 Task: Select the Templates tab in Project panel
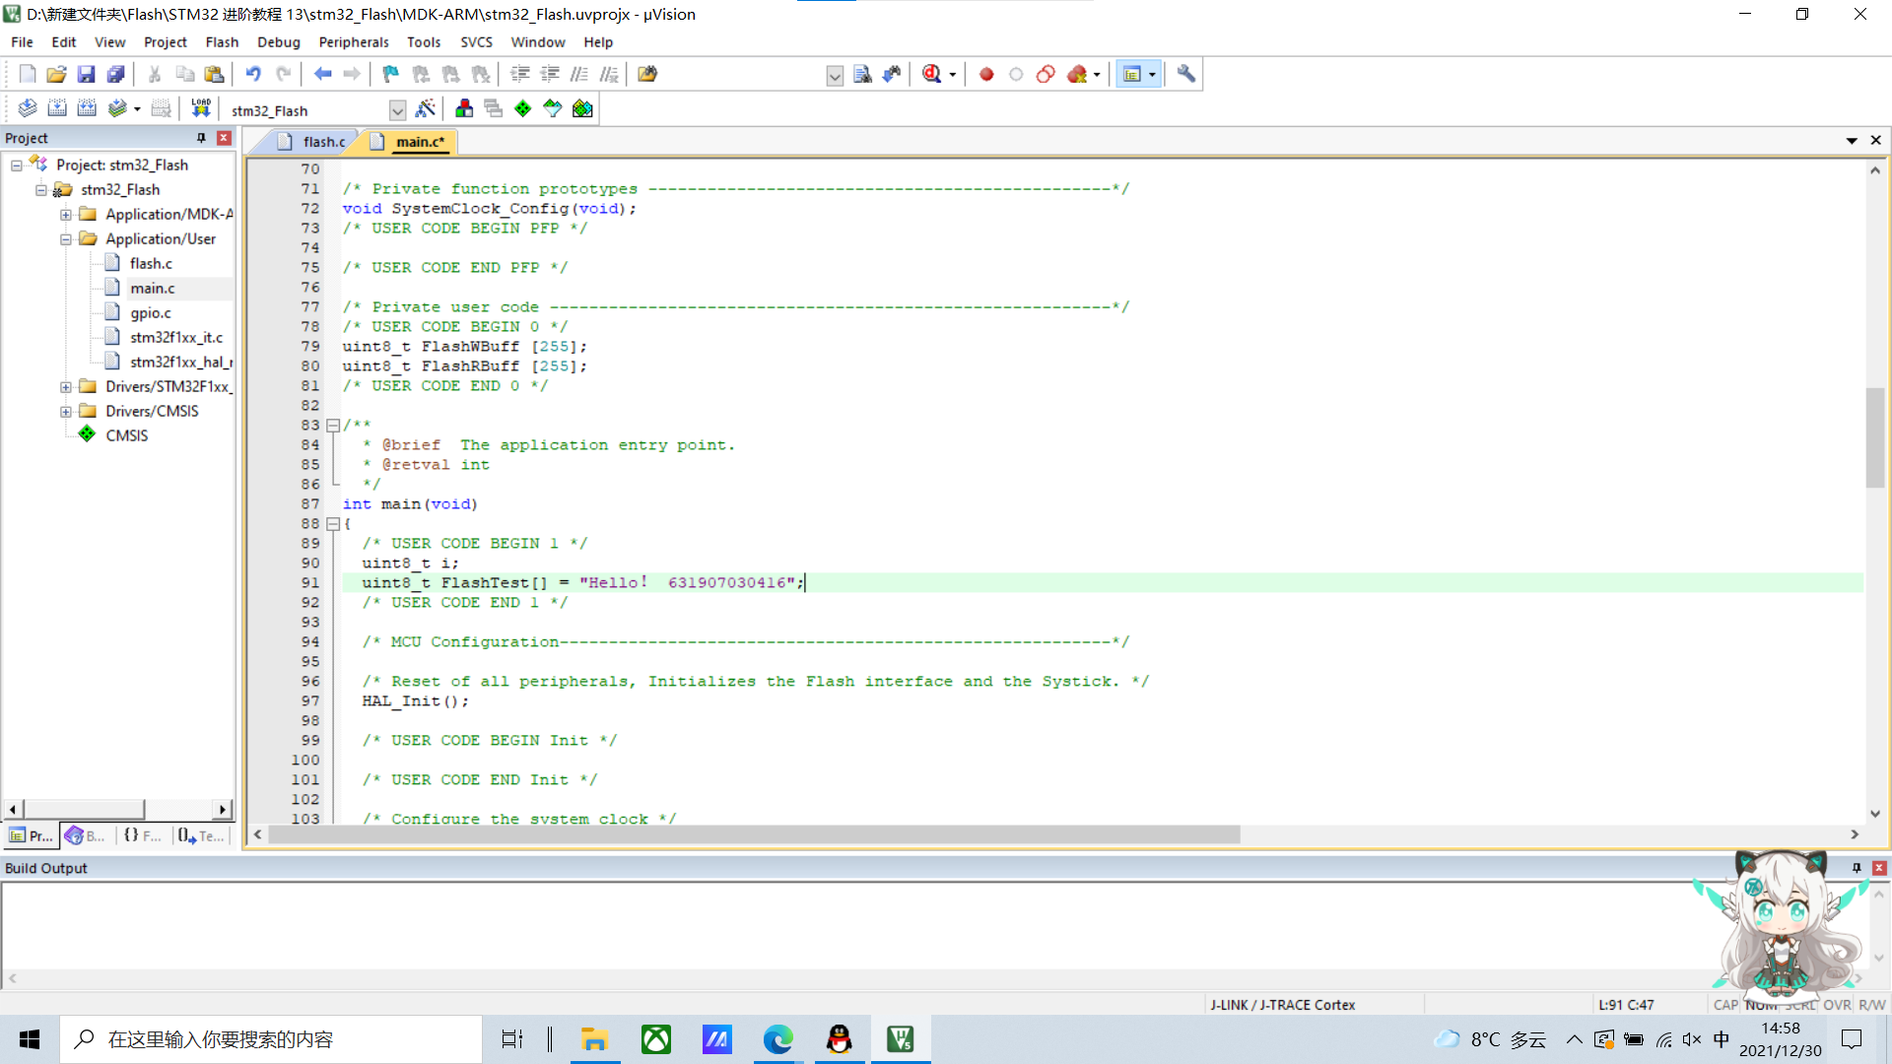(x=201, y=835)
